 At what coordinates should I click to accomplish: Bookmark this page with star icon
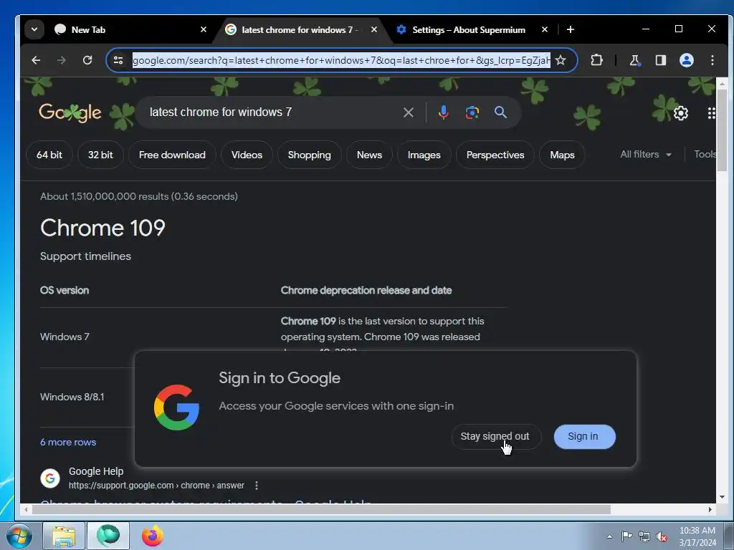tap(561, 60)
